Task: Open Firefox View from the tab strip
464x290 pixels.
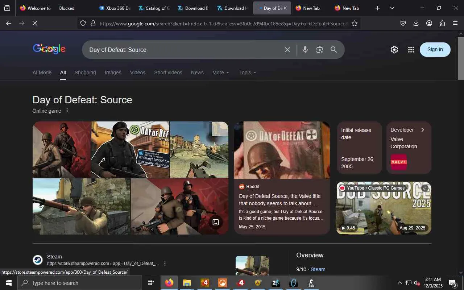Action: [x=7, y=8]
